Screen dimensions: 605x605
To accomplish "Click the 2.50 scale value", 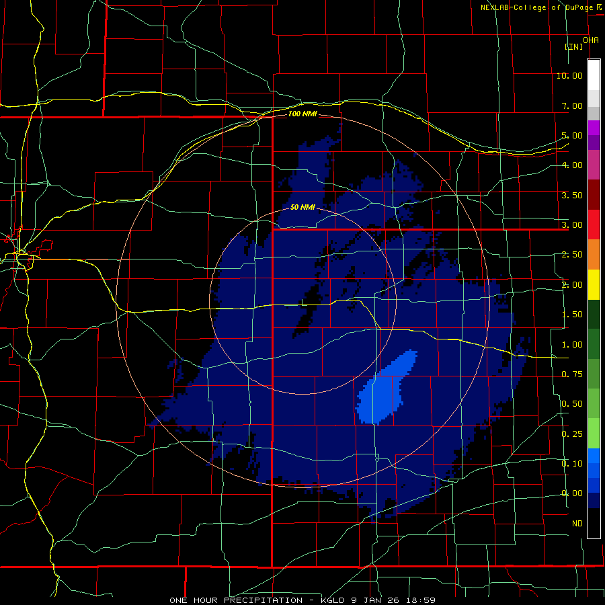I will (x=572, y=255).
